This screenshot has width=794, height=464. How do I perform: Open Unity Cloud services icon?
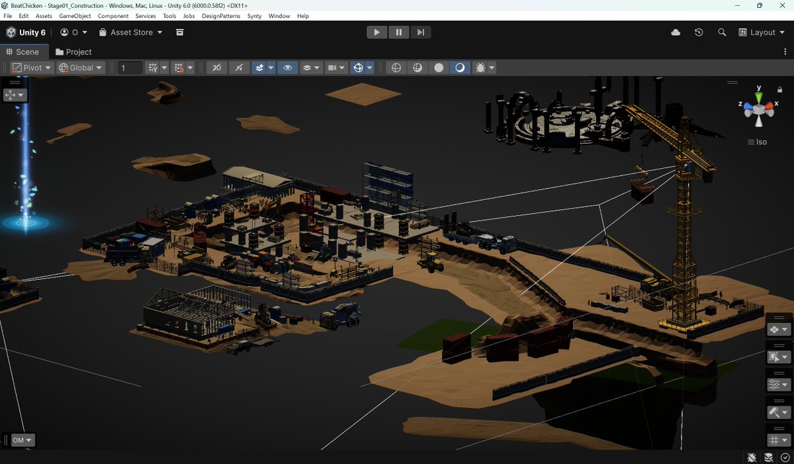676,32
